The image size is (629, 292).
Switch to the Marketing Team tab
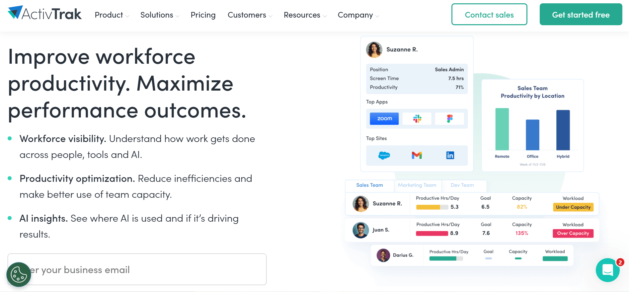(x=417, y=185)
